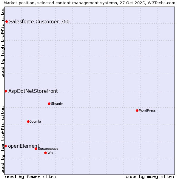Screen dimensions: 179x179
Task: Click the Joomla data point marker
Action: click(28, 121)
